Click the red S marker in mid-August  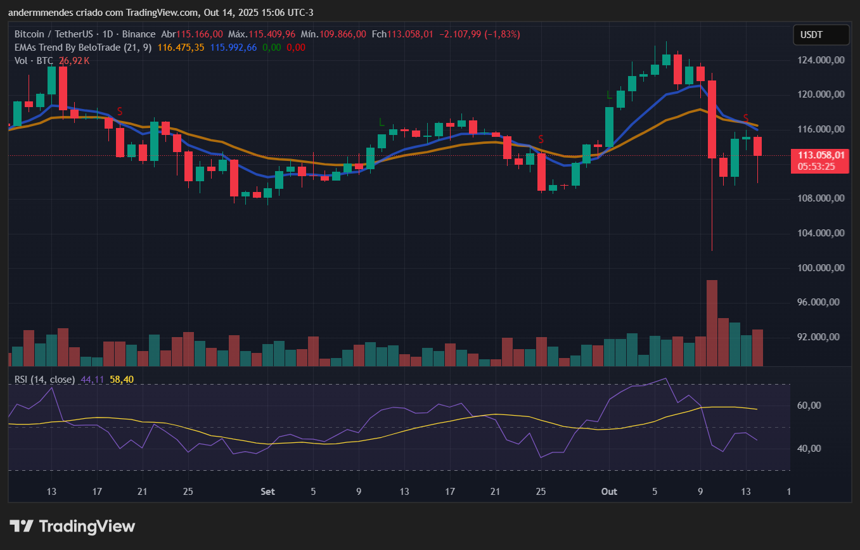pyautogui.click(x=119, y=111)
